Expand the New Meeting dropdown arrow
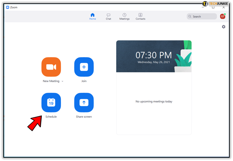Screen dimensions: 233x161 pyautogui.click(x=62, y=81)
